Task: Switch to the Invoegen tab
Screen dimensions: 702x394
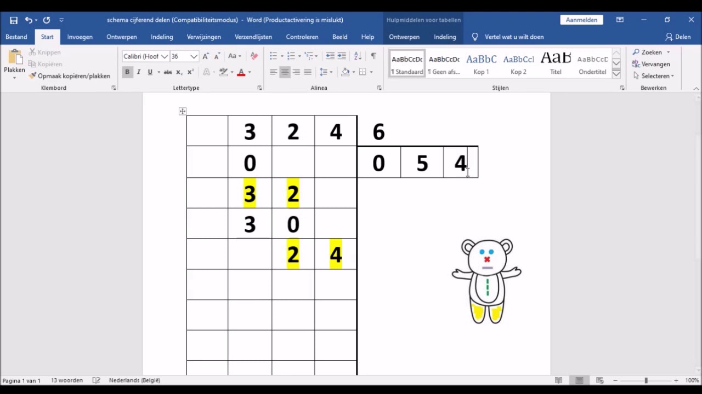Action: tap(80, 37)
